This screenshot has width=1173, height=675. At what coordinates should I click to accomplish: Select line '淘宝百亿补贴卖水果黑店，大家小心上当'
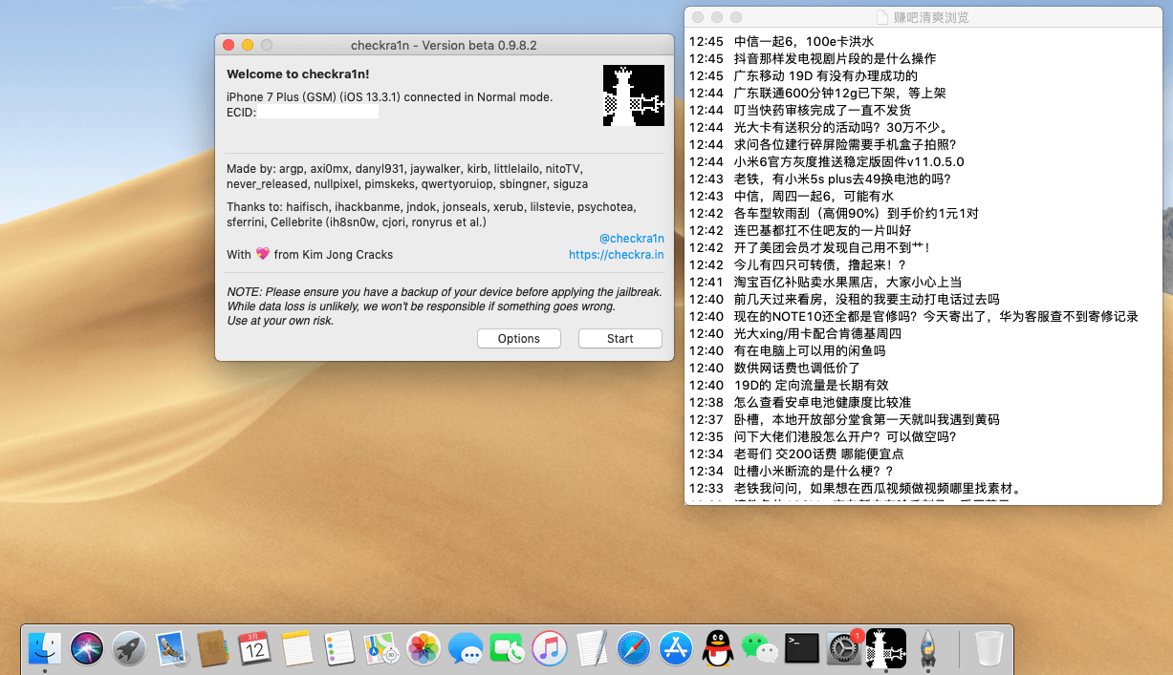click(x=846, y=283)
